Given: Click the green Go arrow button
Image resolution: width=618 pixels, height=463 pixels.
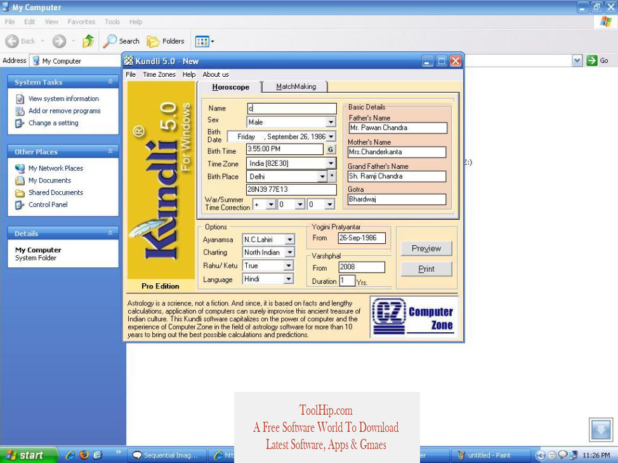Looking at the screenshot, I should coord(592,61).
